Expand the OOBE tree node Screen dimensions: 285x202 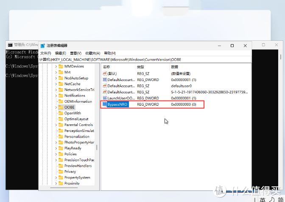(56, 107)
